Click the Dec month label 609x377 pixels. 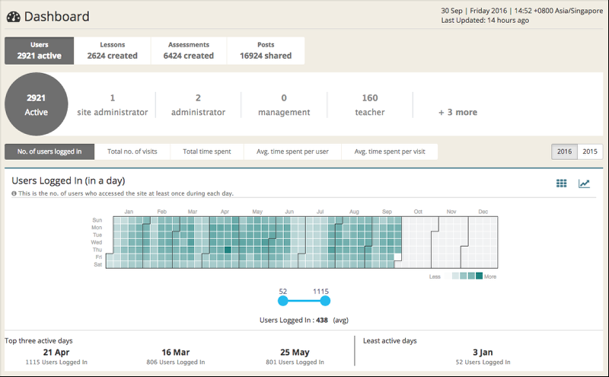[x=483, y=212]
